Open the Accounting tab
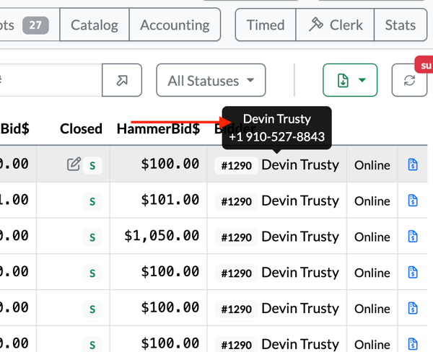The image size is (433, 352). 175,25
